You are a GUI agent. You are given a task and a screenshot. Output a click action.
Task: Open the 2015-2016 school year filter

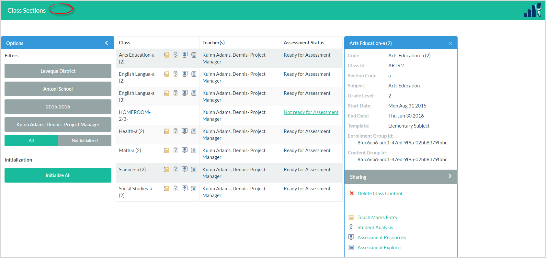[58, 107]
